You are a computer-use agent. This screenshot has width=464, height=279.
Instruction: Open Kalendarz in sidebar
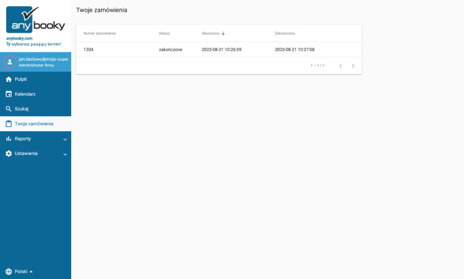coord(35,94)
